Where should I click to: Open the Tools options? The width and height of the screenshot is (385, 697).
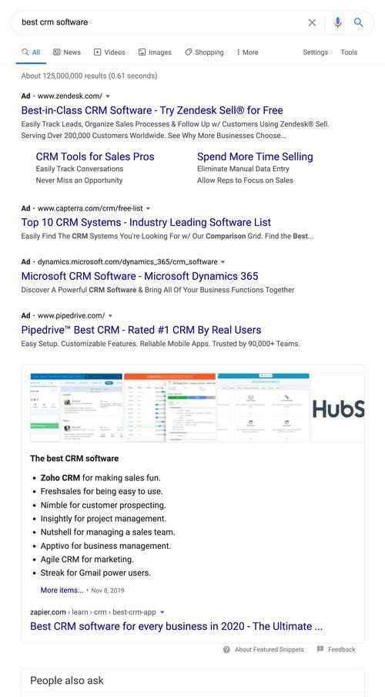coord(349,52)
